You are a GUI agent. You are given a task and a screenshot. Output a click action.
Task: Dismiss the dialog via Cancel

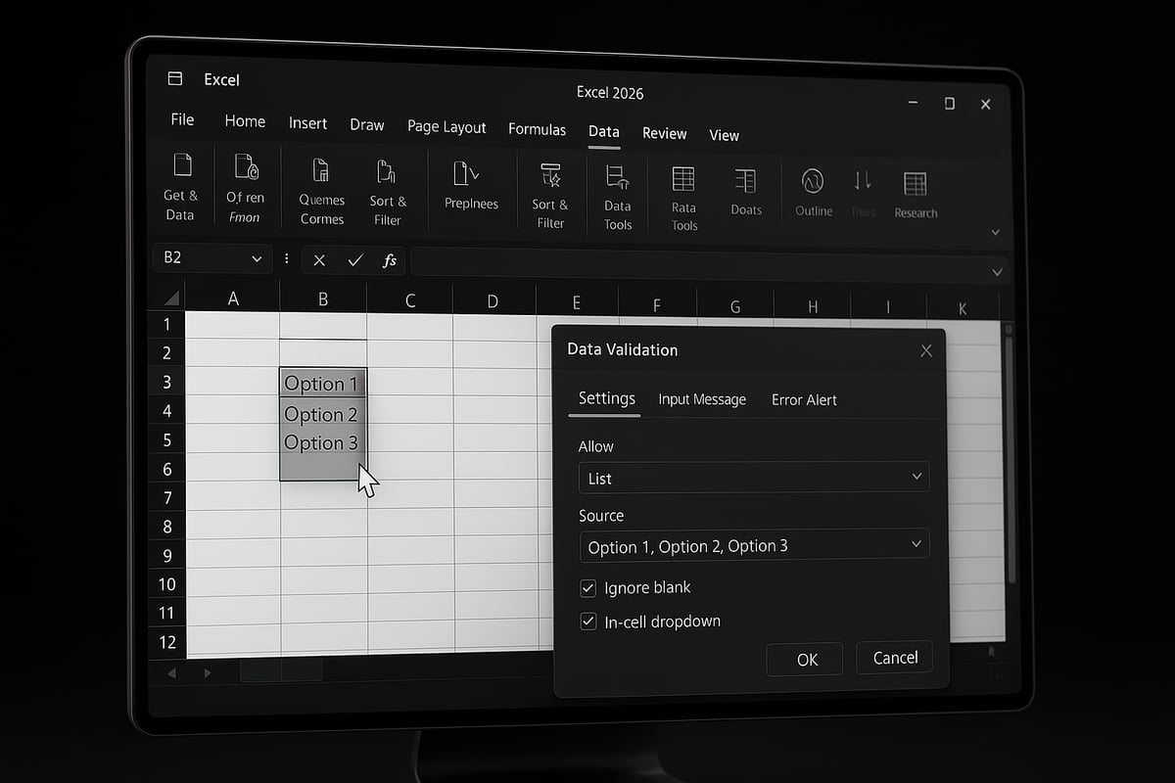click(x=893, y=657)
